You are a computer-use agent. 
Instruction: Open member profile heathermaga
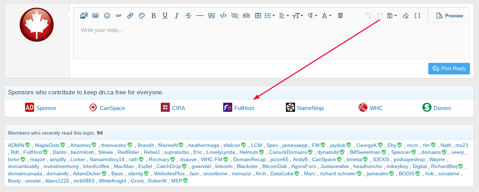[204, 145]
